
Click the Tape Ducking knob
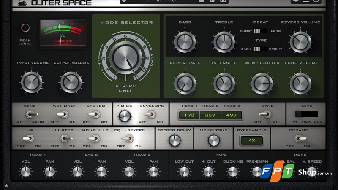(233, 172)
